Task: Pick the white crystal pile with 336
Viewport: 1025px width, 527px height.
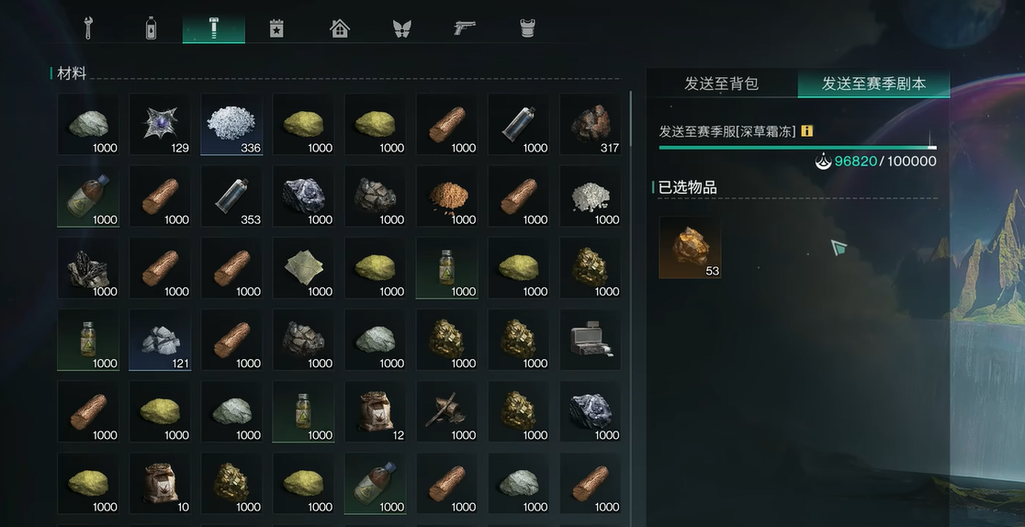Action: point(232,124)
